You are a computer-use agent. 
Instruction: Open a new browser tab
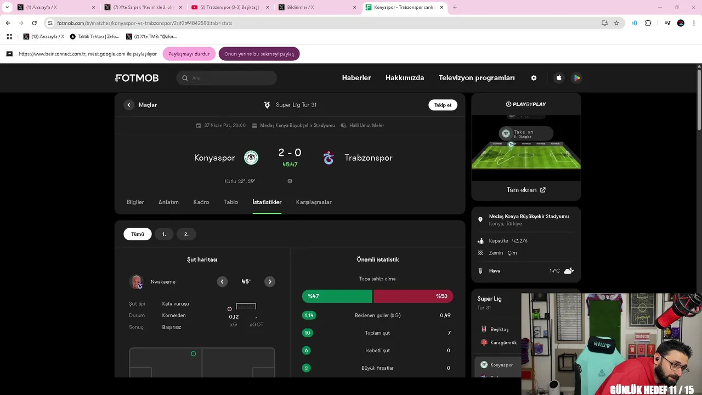(455, 7)
